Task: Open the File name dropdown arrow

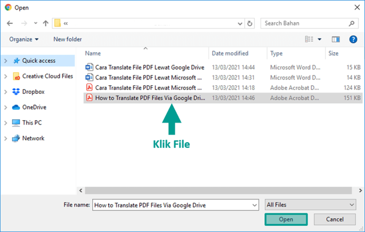Action: [x=255, y=205]
